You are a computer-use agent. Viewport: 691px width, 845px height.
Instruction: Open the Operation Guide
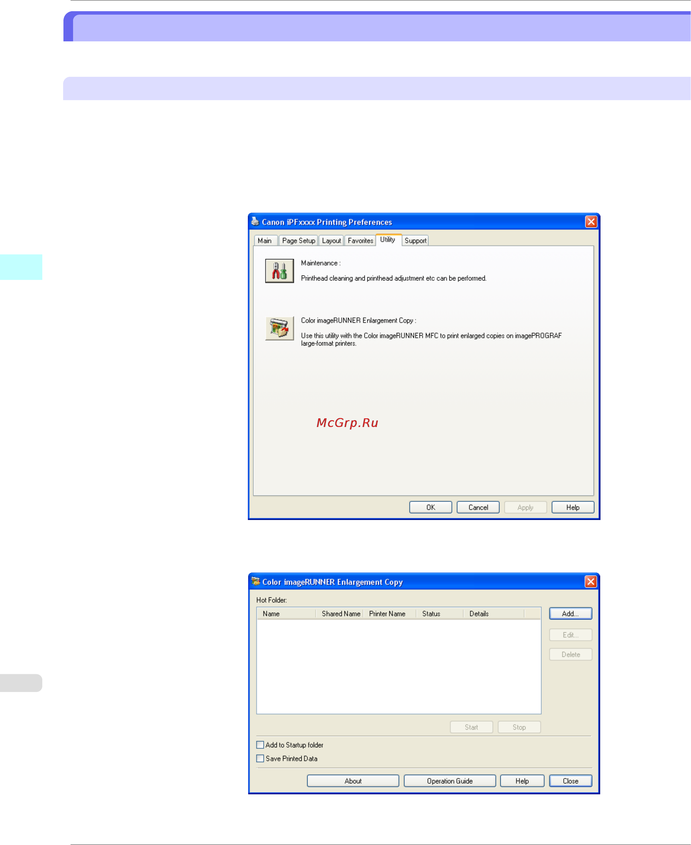449,781
